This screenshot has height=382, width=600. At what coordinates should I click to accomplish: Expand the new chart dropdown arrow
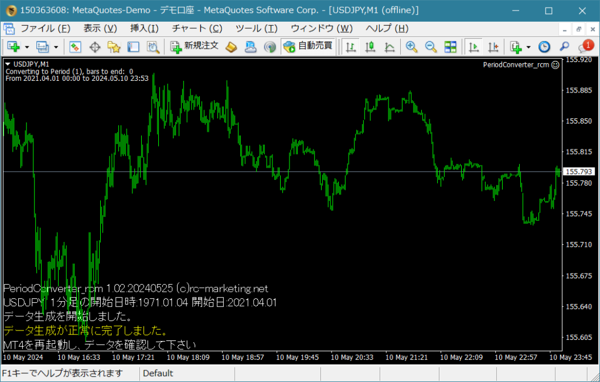27,47
